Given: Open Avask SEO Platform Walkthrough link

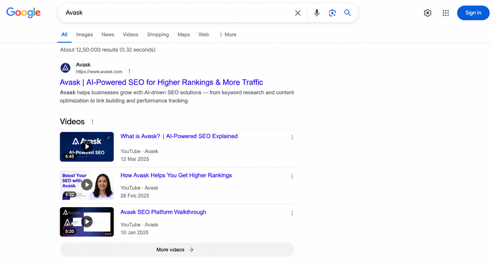Looking at the screenshot, I should pyautogui.click(x=163, y=212).
